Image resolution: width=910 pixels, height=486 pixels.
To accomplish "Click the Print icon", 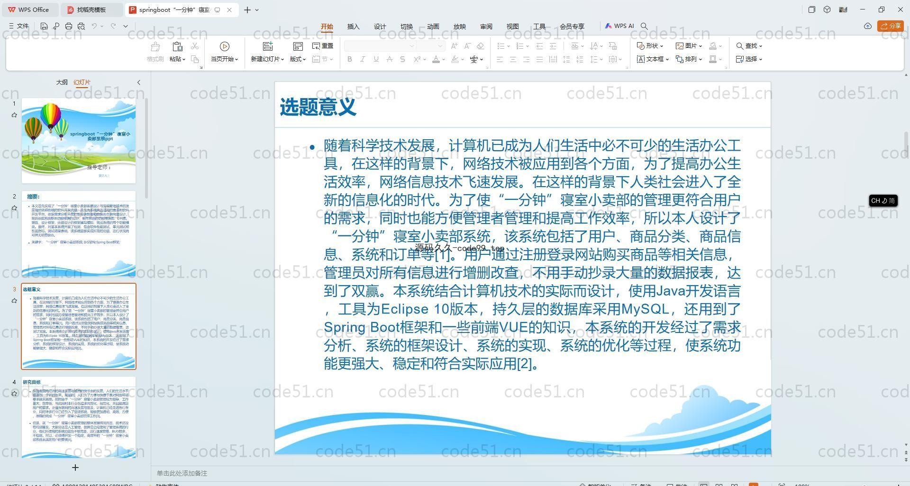I will tap(69, 26).
